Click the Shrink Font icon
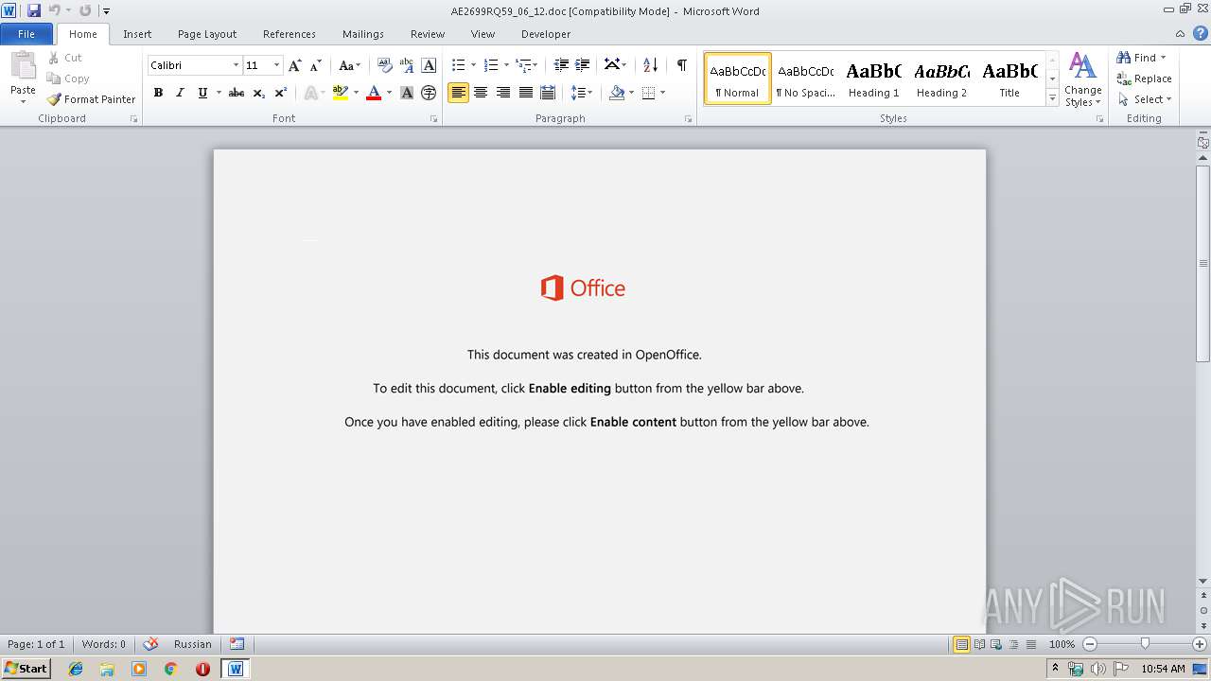 coord(316,65)
